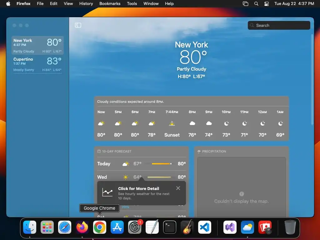Screen dimensions: 320x240
Task: Open the Help menu
Action: point(169,3)
